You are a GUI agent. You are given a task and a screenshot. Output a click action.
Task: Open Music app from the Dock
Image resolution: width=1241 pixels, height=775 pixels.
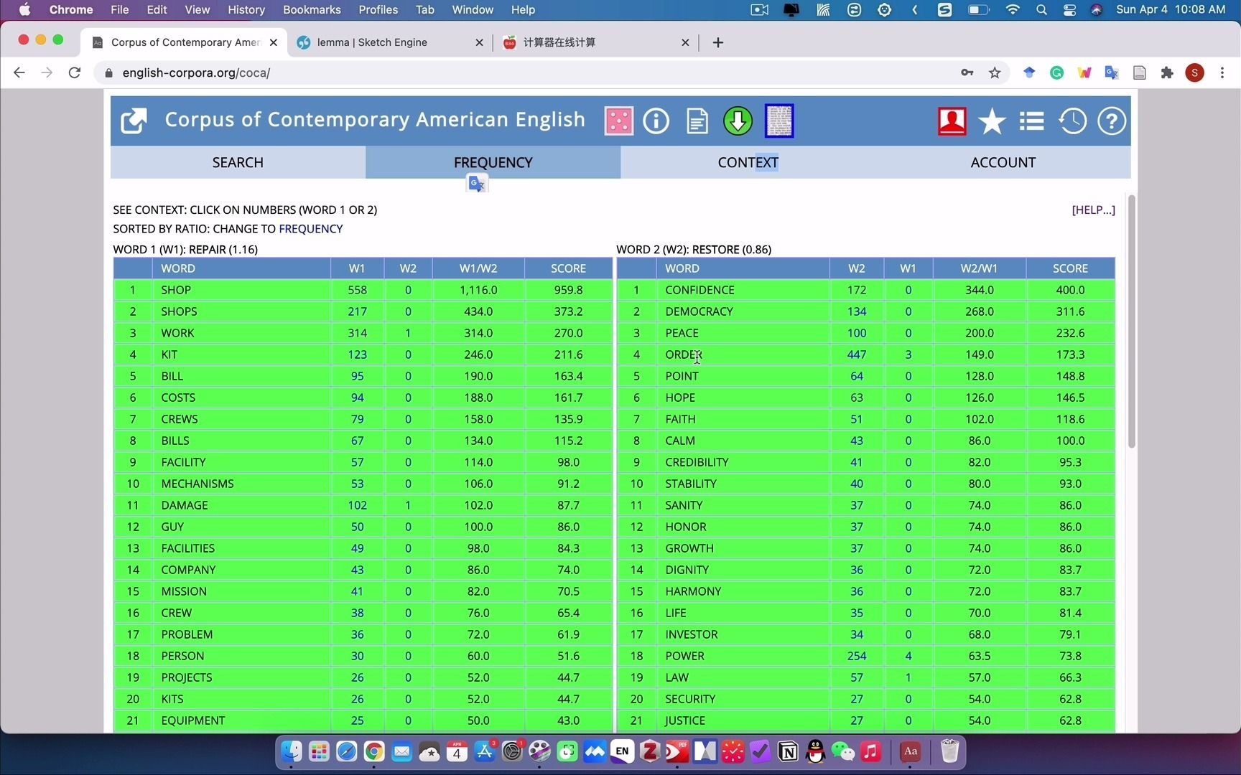pos(870,751)
